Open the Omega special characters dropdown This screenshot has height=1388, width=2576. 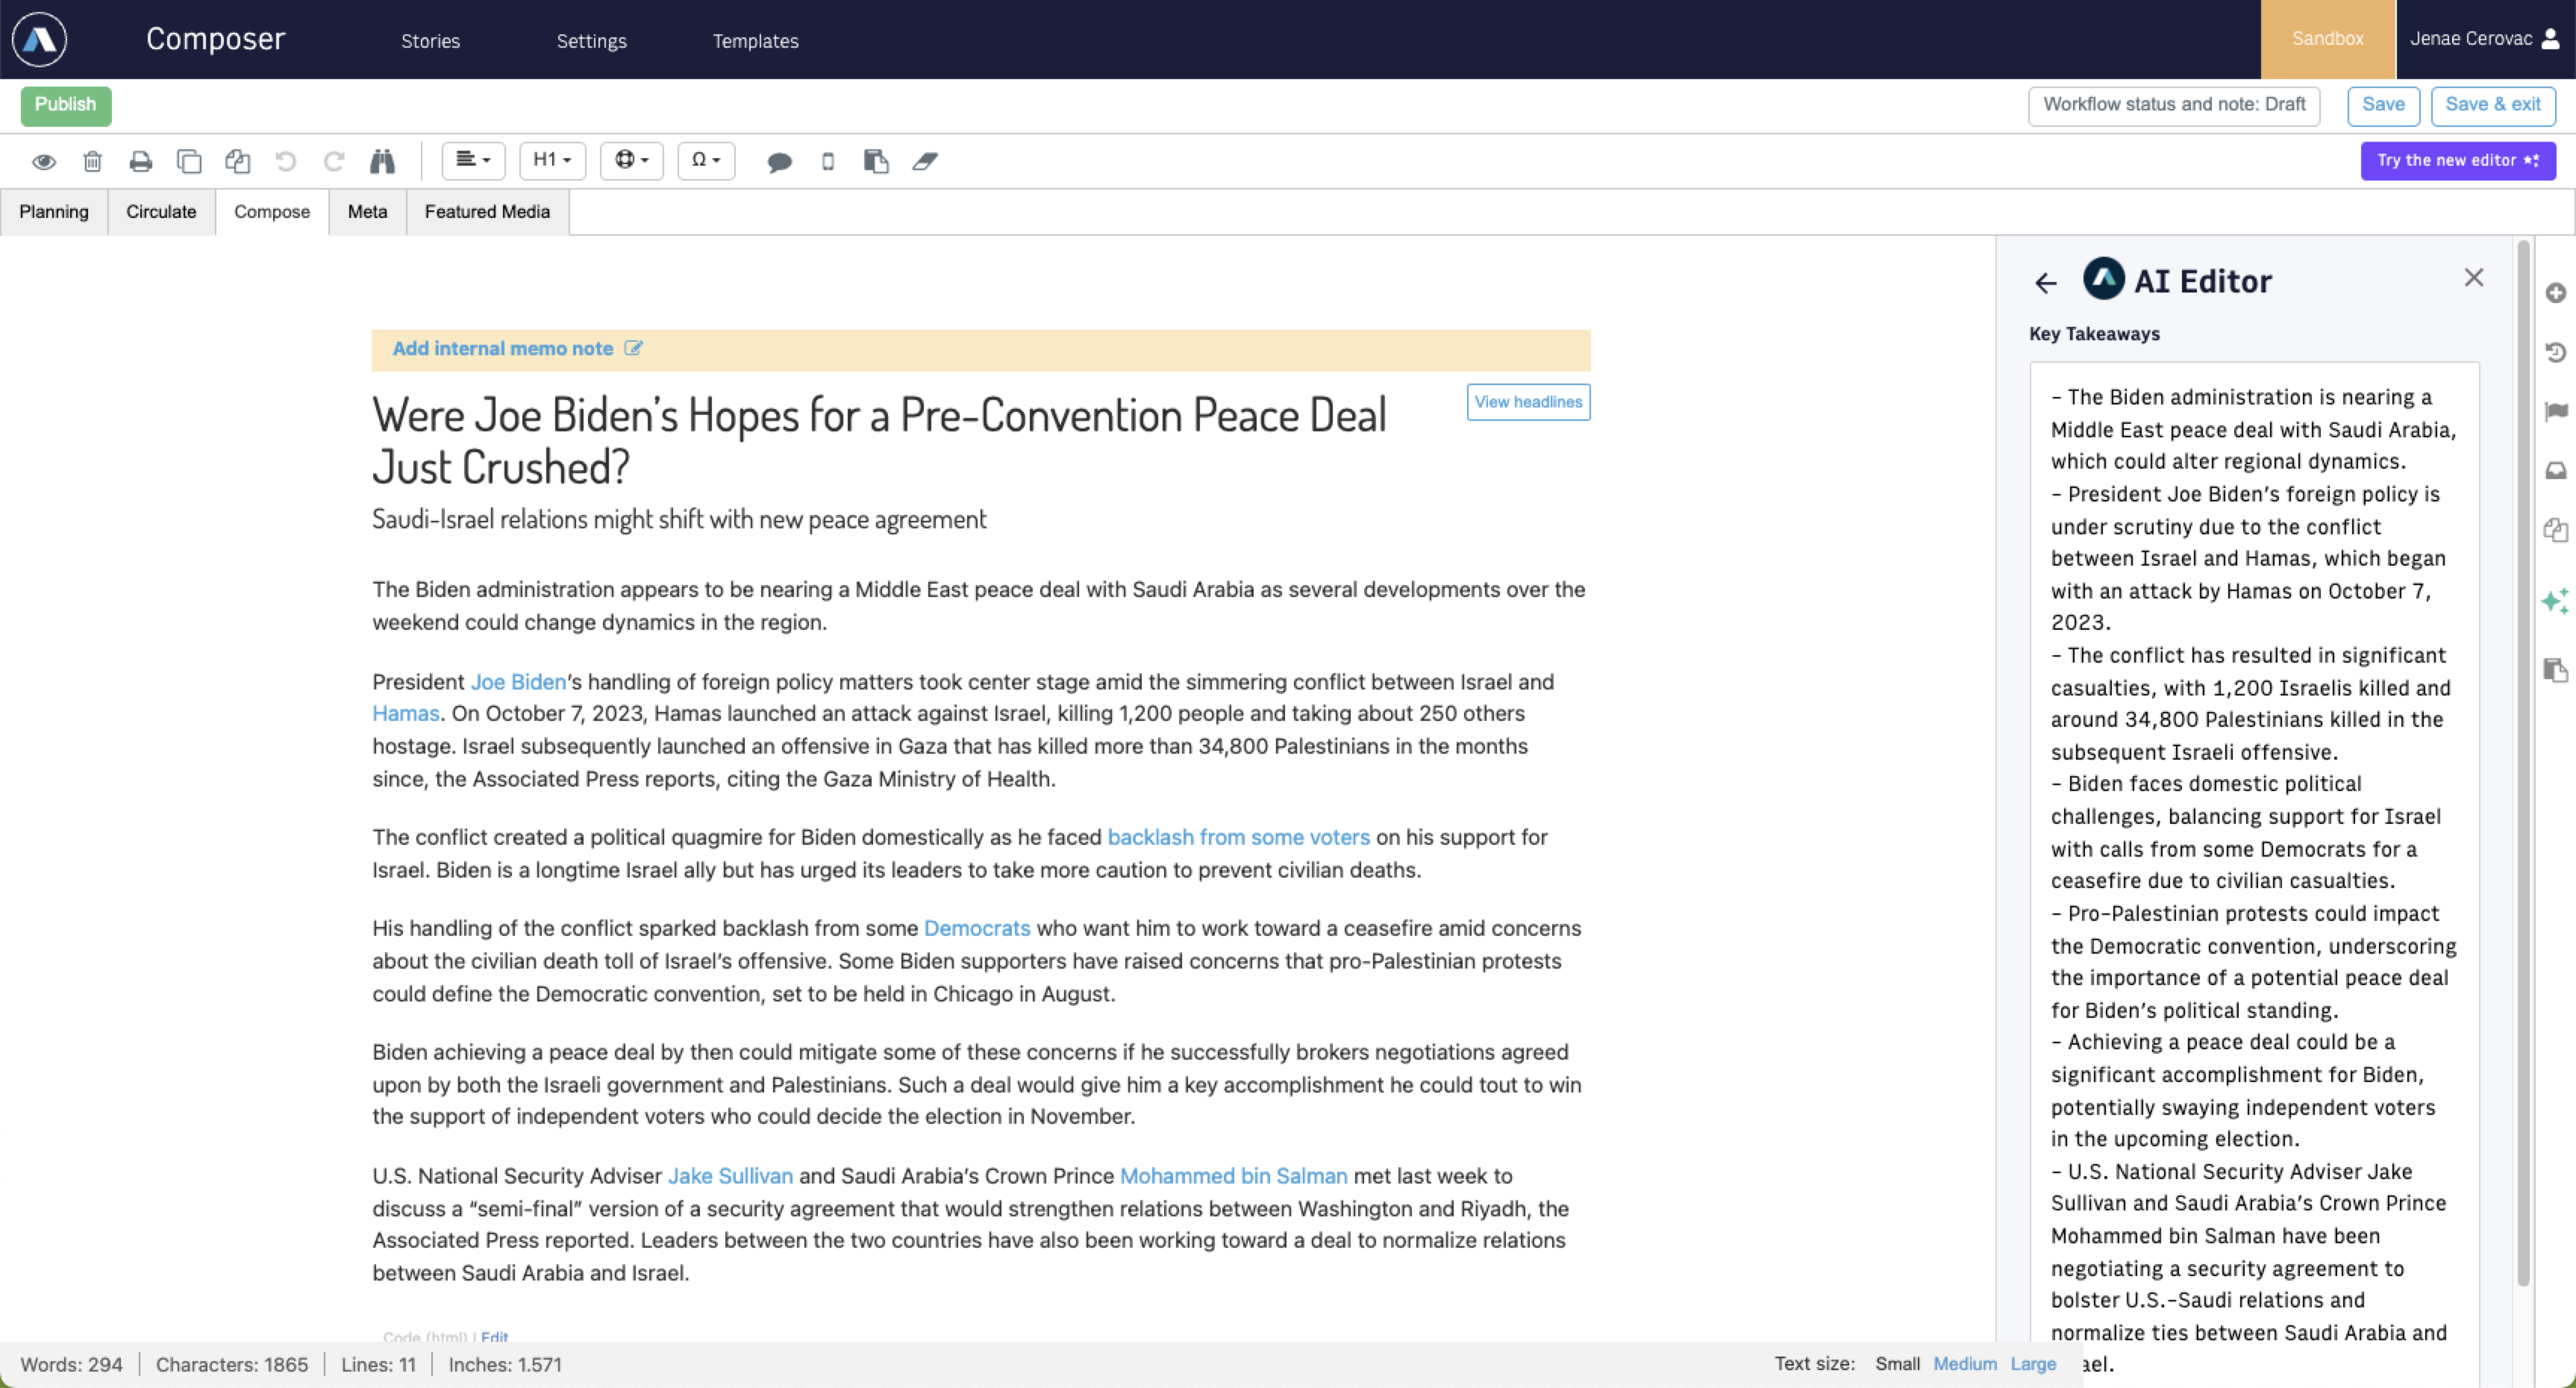point(706,160)
